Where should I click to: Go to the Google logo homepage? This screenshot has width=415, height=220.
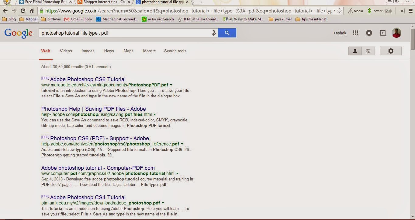click(18, 33)
